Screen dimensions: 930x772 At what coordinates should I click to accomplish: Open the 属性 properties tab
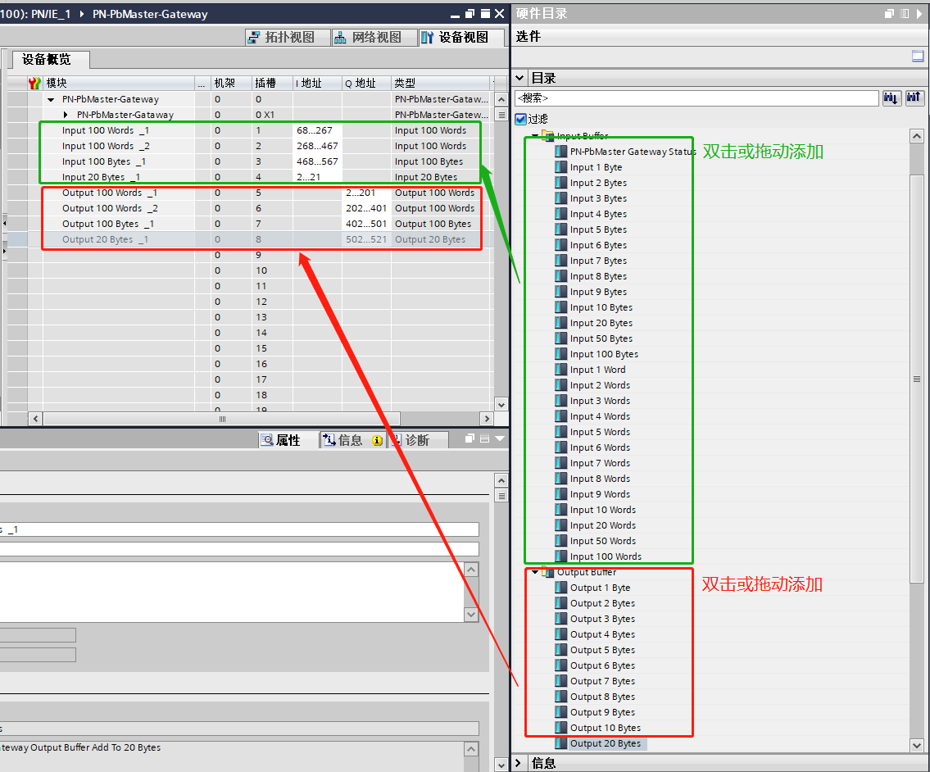tap(288, 440)
